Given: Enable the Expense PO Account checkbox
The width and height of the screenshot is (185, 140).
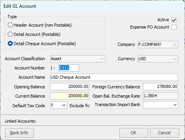Looking at the screenshot, I should 174,27.
